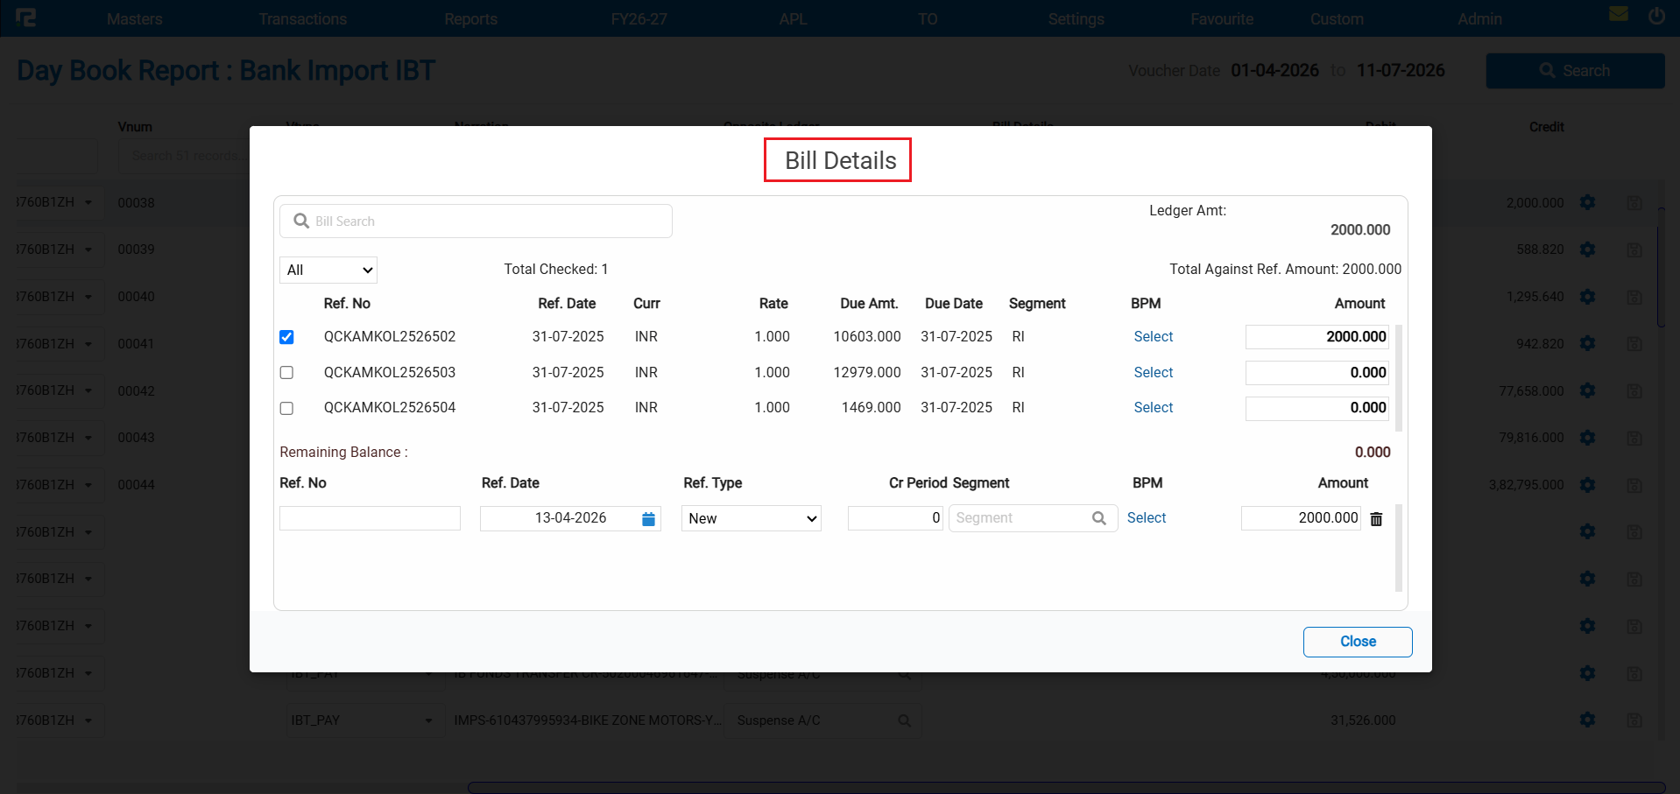Click the save icon on row 00039
The width and height of the screenshot is (1680, 794).
click(x=1634, y=250)
